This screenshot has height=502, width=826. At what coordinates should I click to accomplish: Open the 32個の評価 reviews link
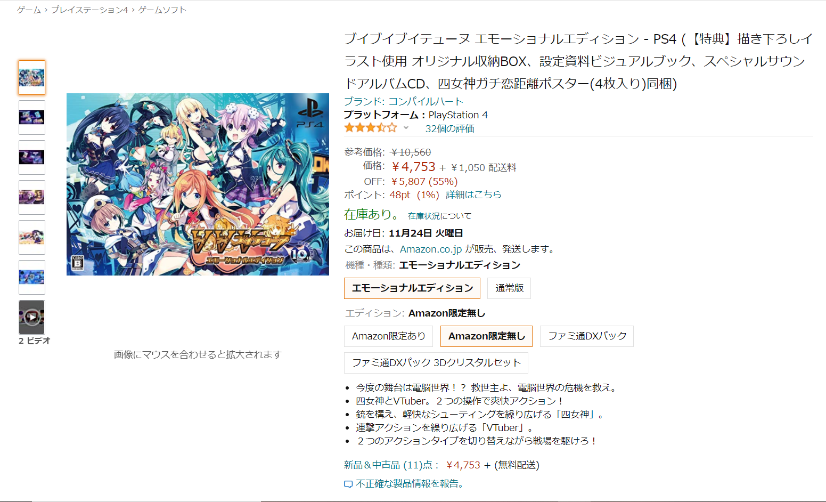[x=449, y=128]
